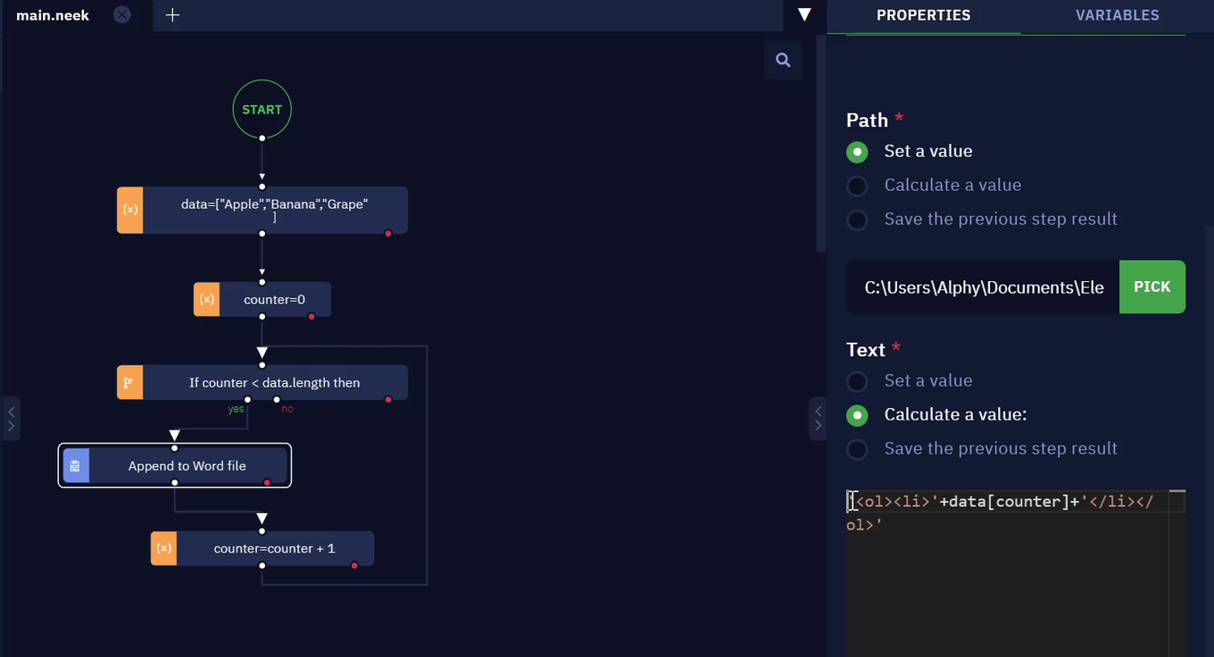This screenshot has height=657, width=1214.
Task: Close the main.neek tab
Action: [122, 15]
